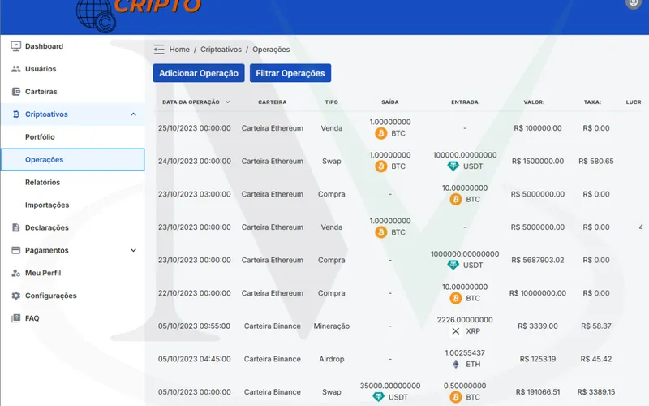Image resolution: width=649 pixels, height=406 pixels.
Task: Click BTC icon in 24/10/2023 saída cell
Action: [x=380, y=166]
